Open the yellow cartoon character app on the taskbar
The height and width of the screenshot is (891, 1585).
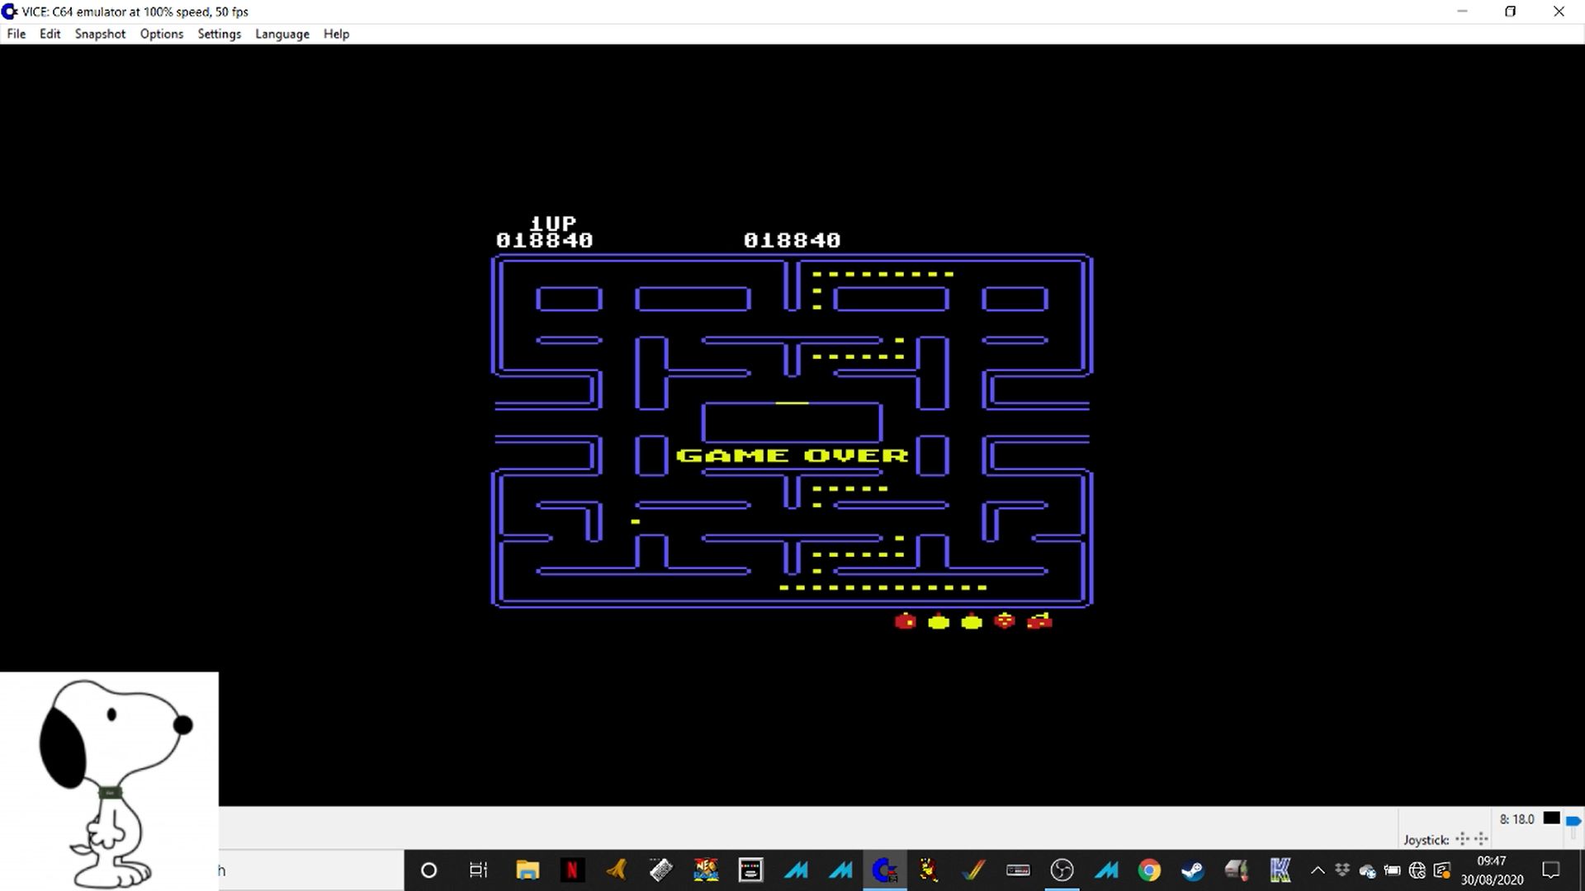[929, 870]
